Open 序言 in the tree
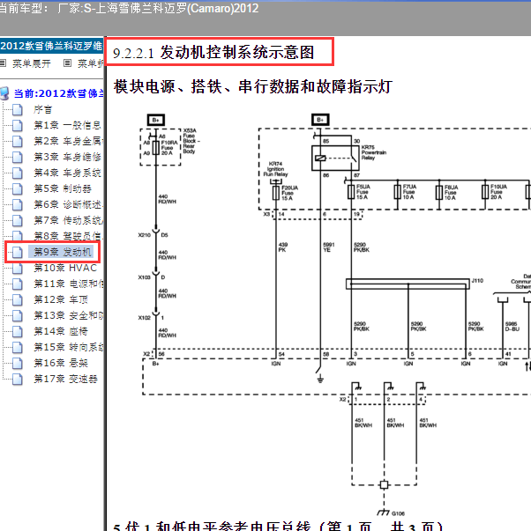The height and width of the screenshot is (531, 531). [x=42, y=110]
